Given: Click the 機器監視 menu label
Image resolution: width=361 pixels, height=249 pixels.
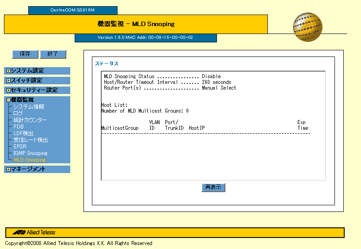Looking at the screenshot, I should point(22,100).
